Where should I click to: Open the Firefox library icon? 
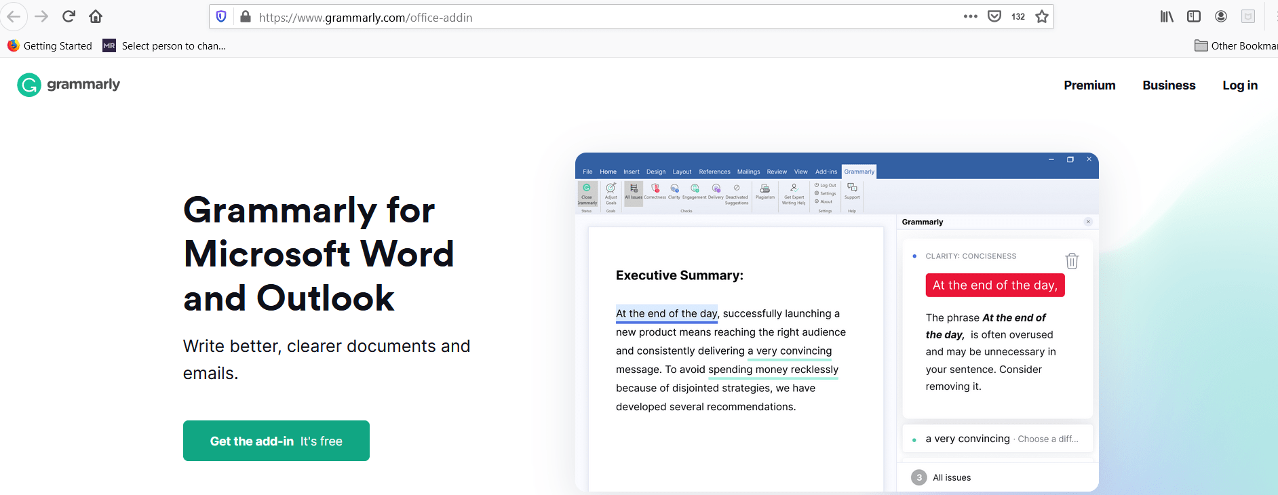(x=1167, y=16)
